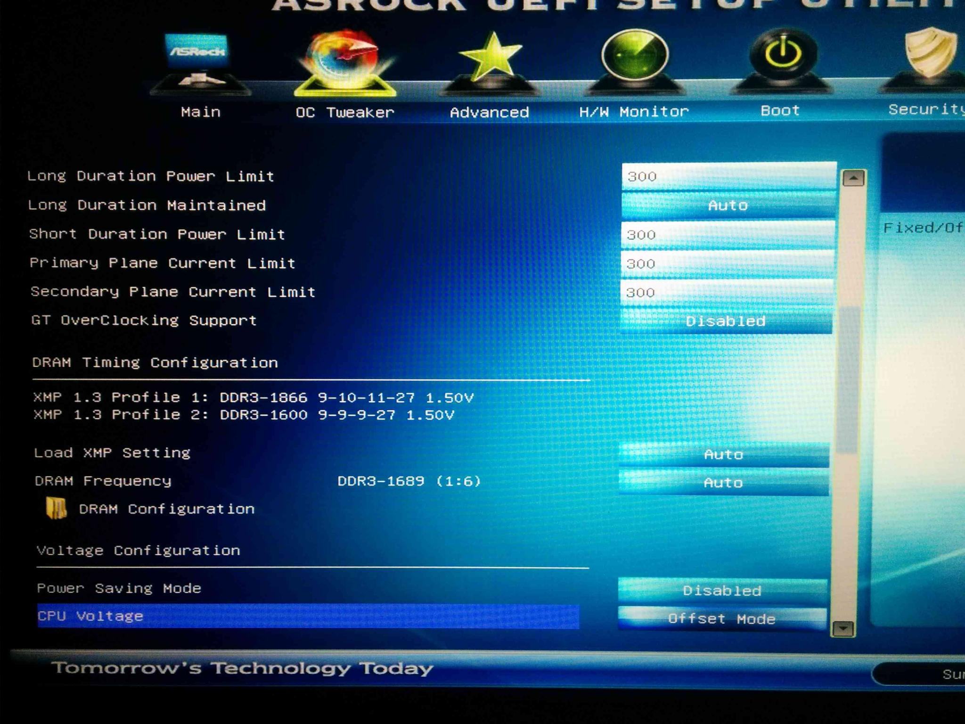Select the highlighted CPU Voltage row

[308, 616]
